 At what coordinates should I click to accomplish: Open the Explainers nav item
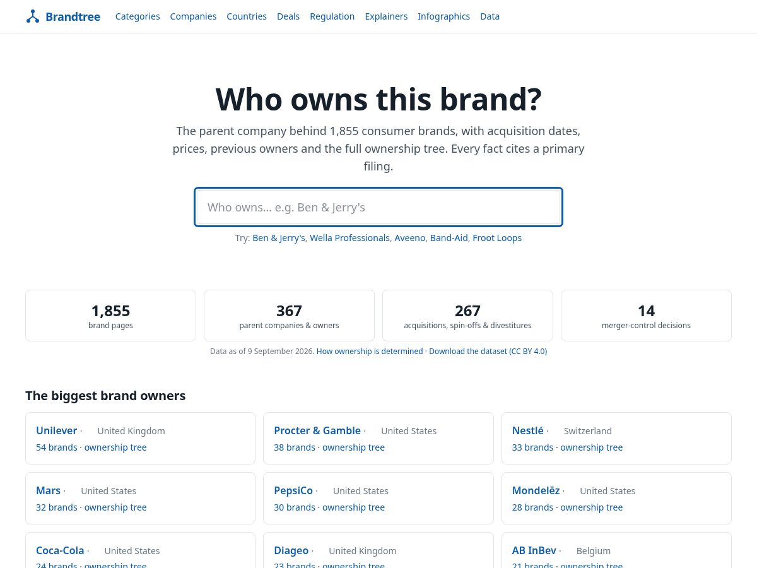386,16
